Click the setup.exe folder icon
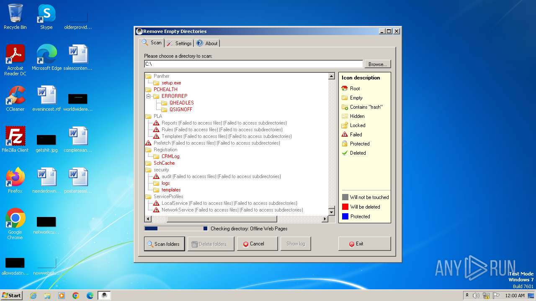This screenshot has height=301, width=536. 156,83
